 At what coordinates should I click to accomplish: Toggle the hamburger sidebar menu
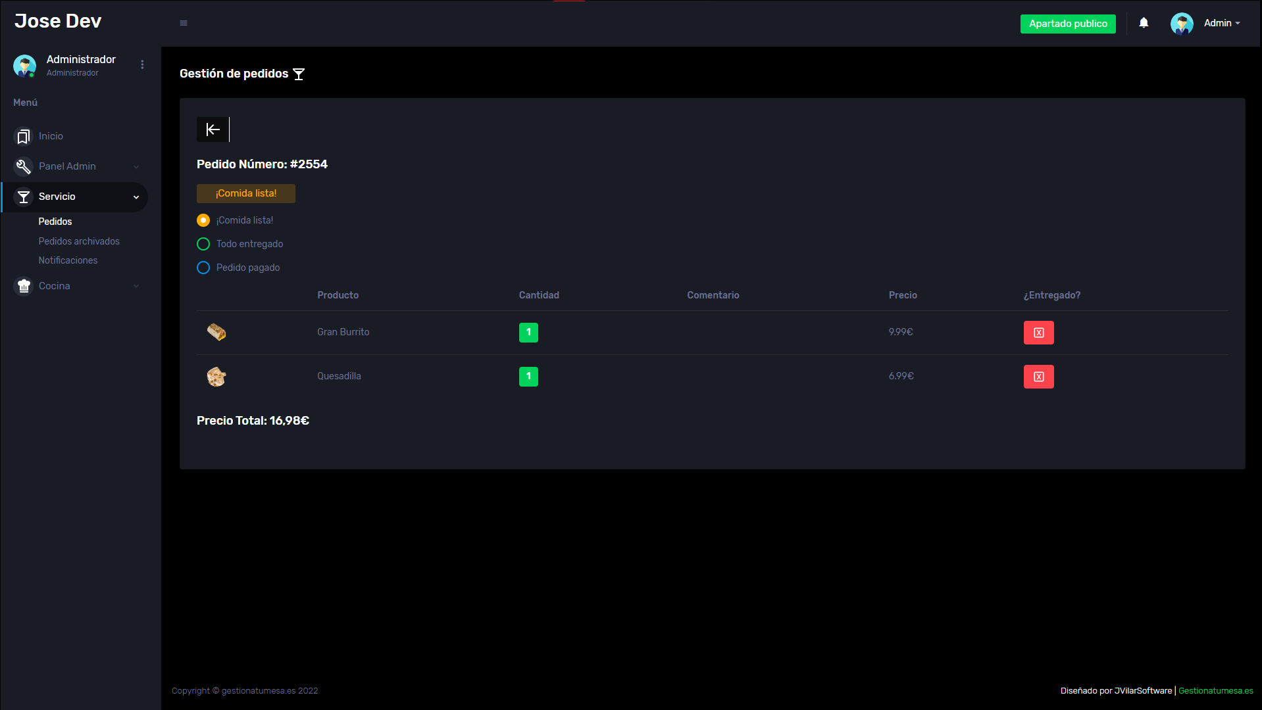(184, 23)
